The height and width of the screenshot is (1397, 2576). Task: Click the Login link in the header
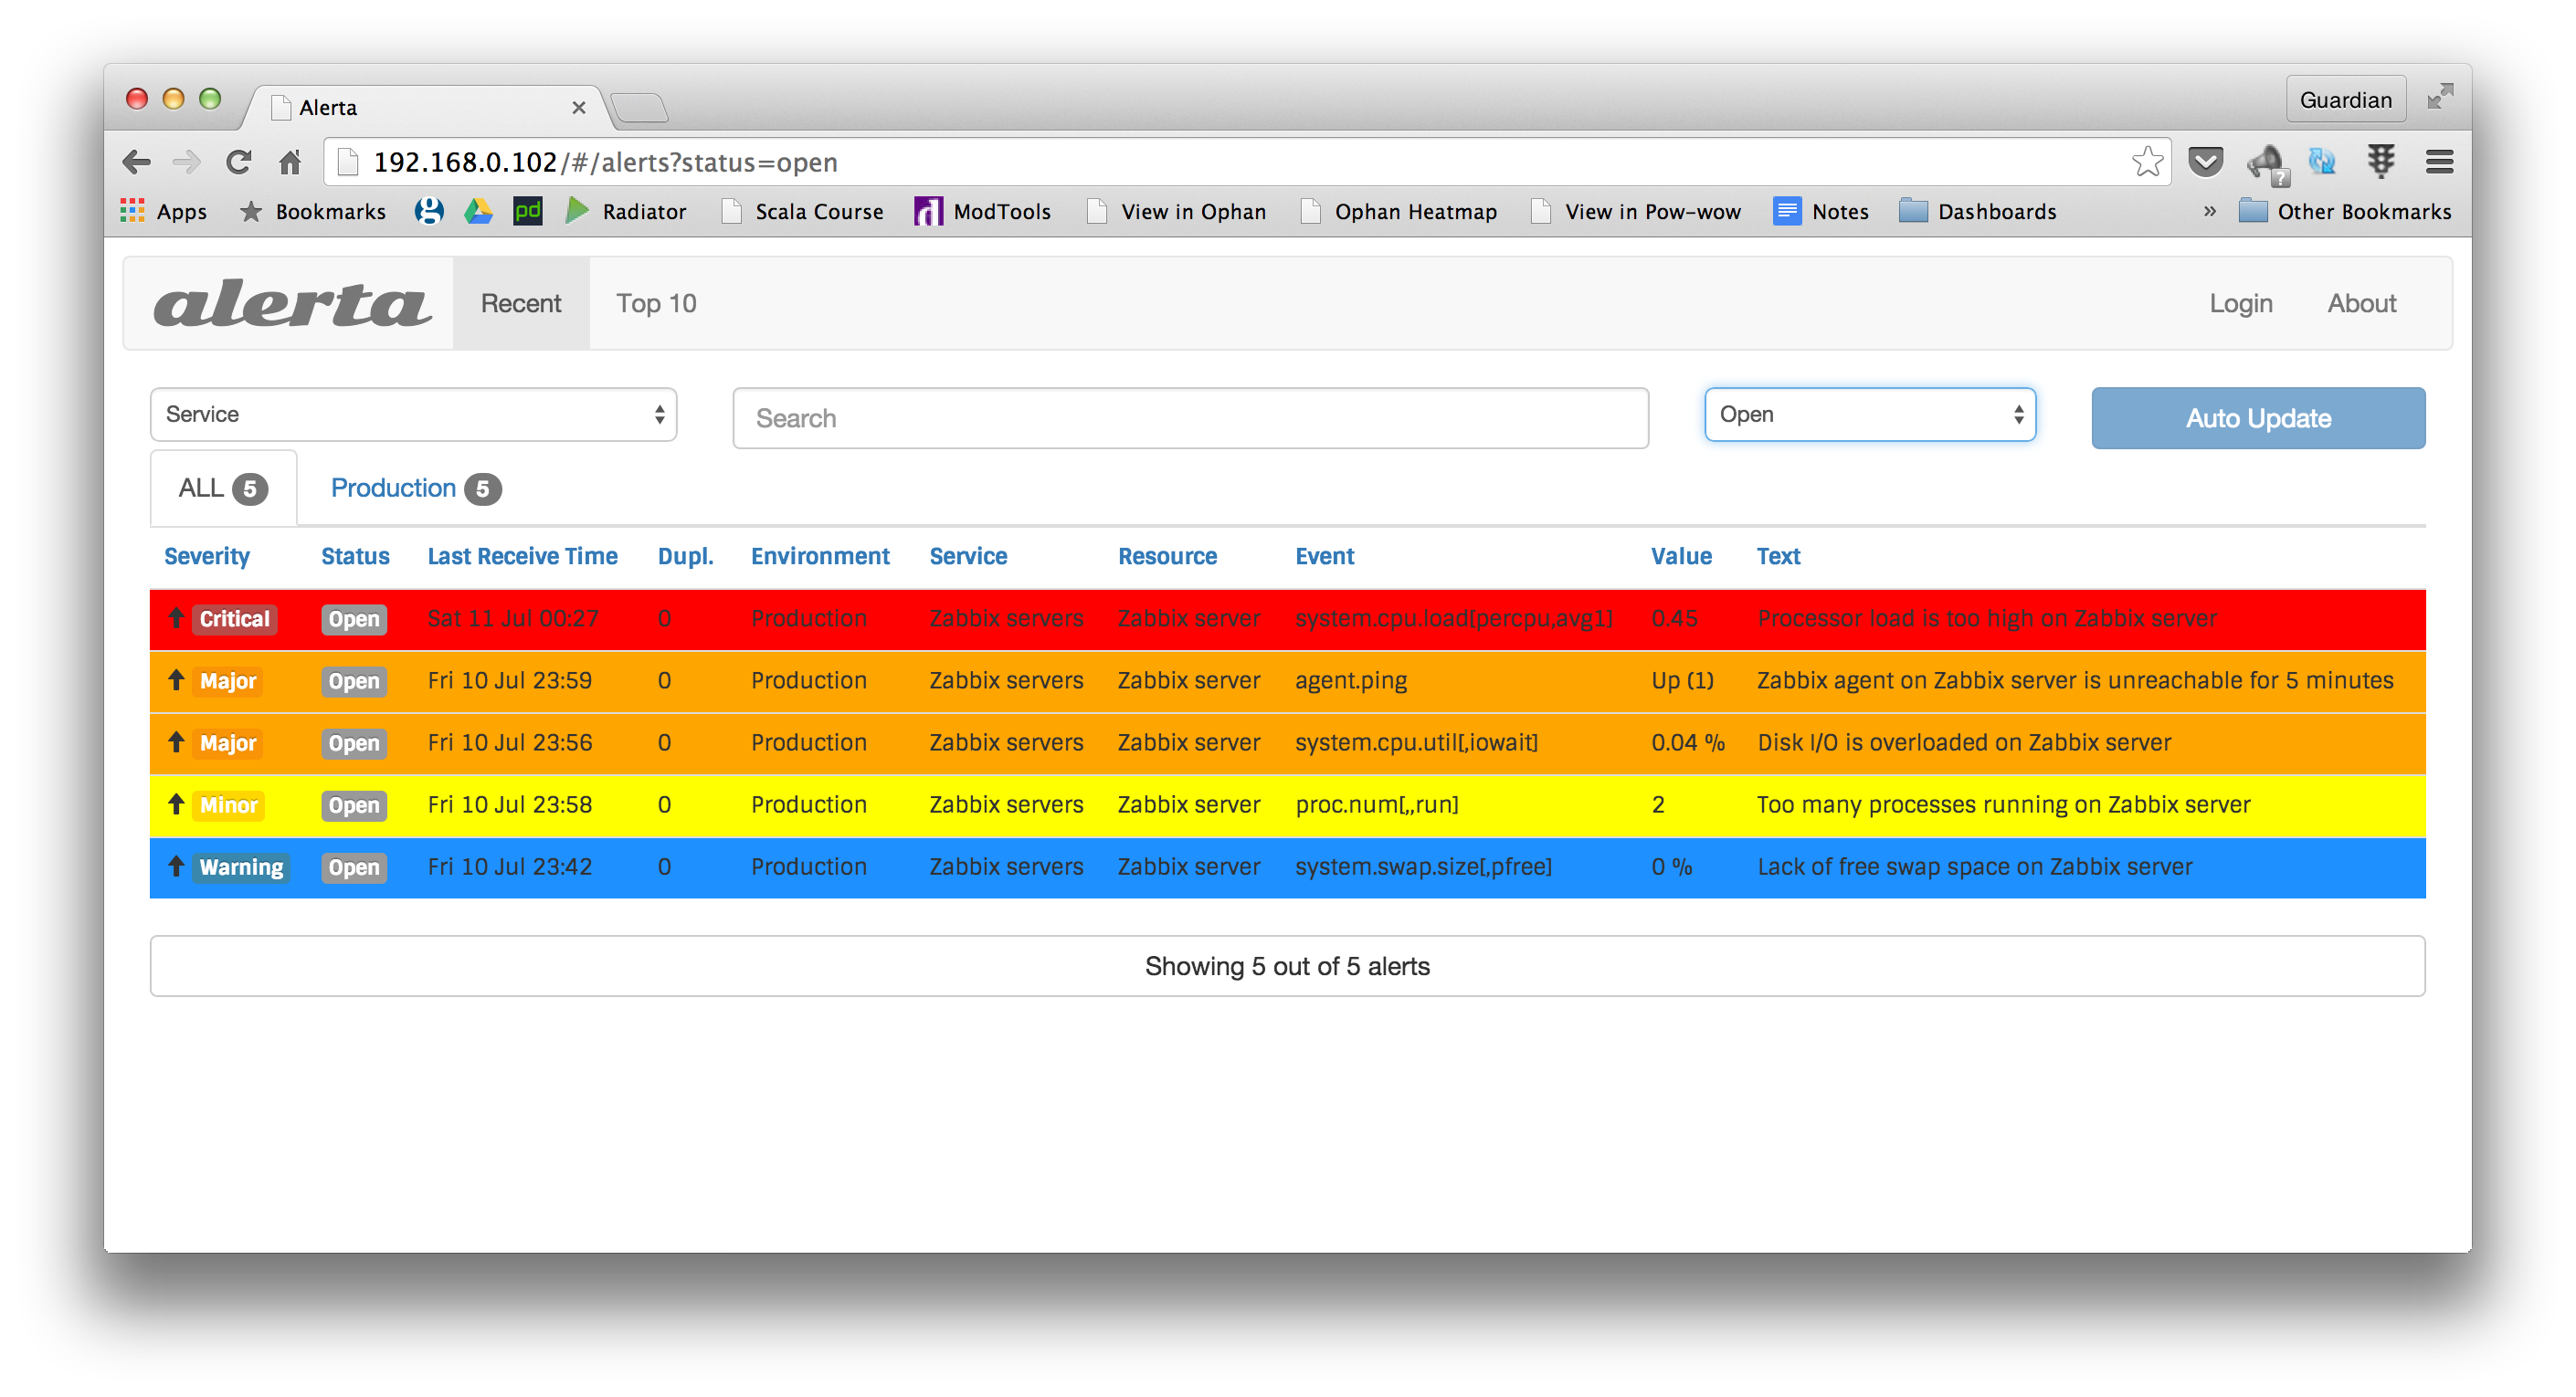(2241, 303)
